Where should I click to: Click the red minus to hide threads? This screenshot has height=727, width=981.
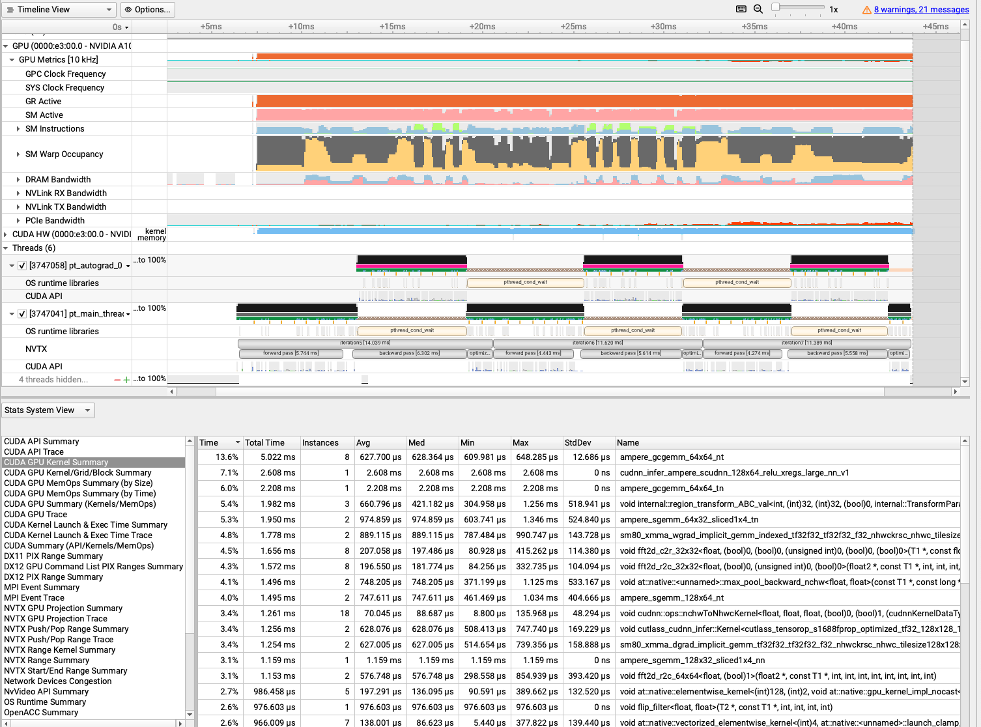pyautogui.click(x=117, y=380)
